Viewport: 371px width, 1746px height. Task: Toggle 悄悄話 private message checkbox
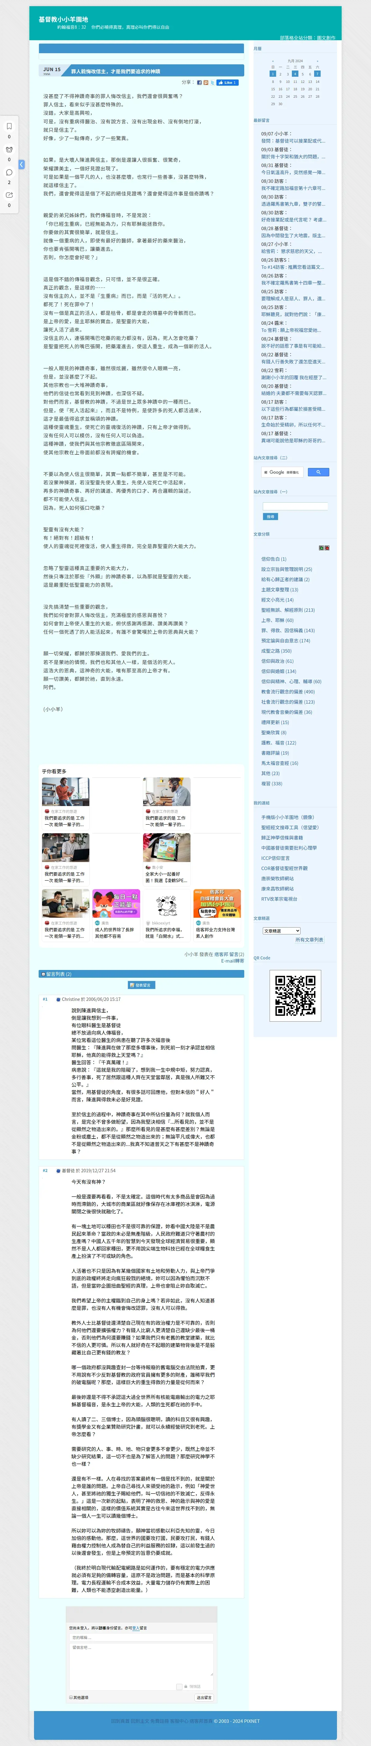179,1686
